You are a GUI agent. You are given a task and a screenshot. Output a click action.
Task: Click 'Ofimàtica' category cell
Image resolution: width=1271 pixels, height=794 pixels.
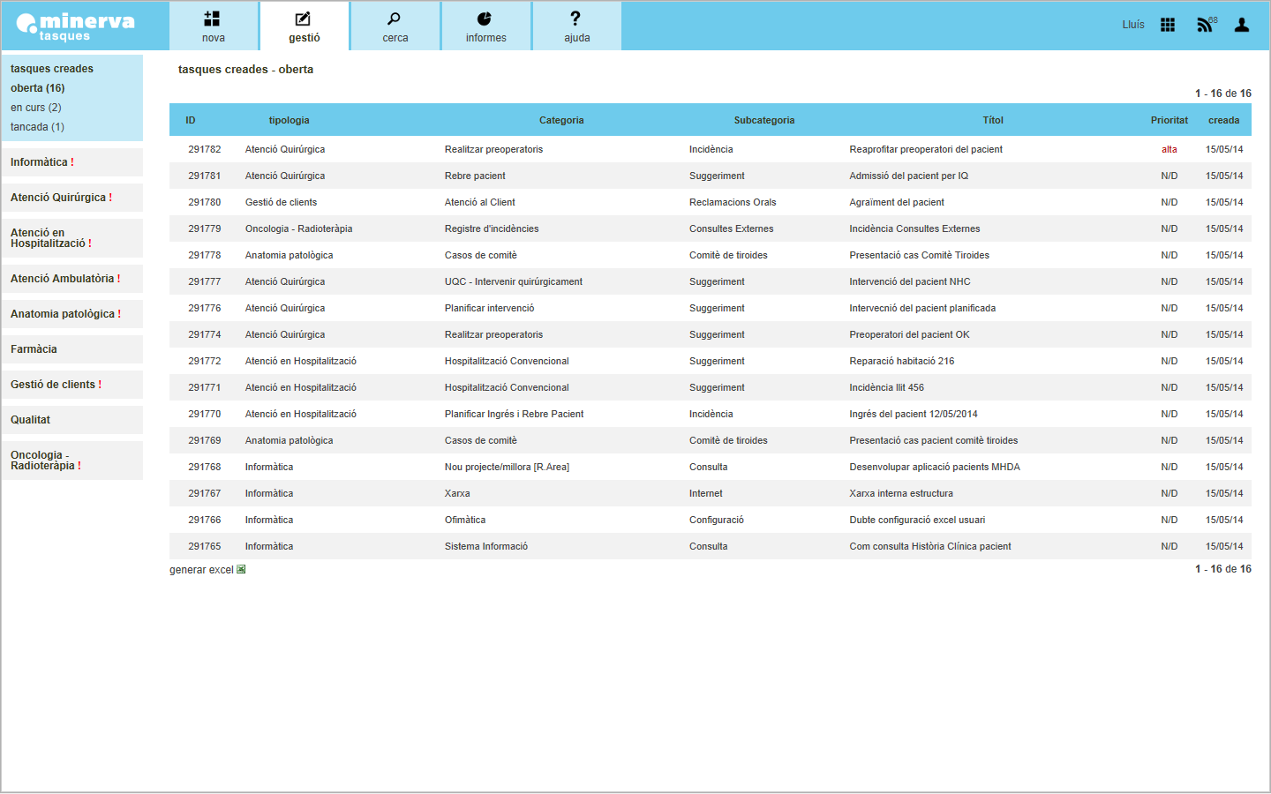click(x=465, y=520)
